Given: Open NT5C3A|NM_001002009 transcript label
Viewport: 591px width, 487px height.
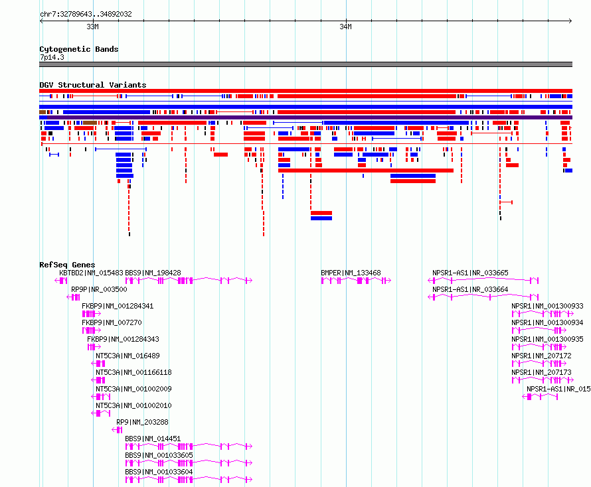Looking at the screenshot, I should [133, 389].
